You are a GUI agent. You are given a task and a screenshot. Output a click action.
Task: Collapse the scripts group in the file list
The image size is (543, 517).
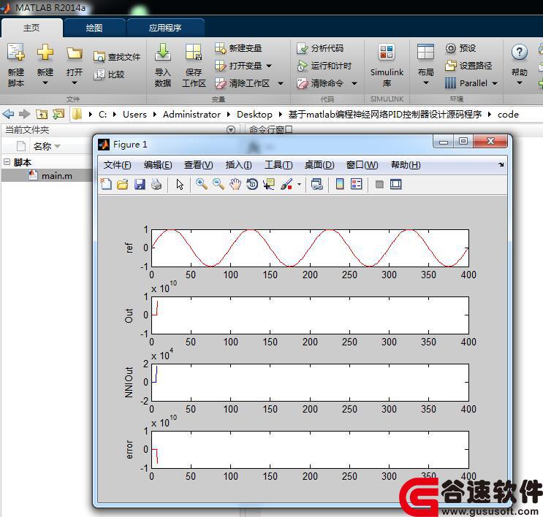tap(7, 161)
